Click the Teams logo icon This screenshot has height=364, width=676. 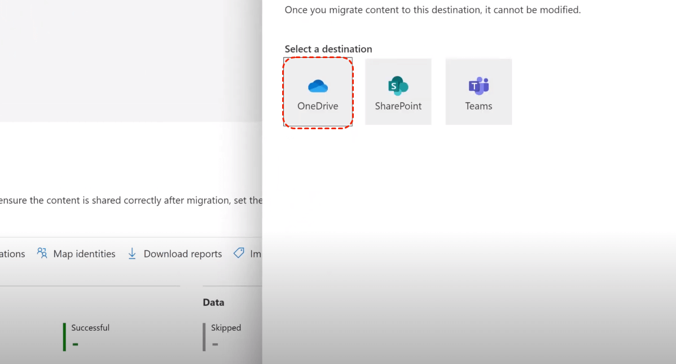coord(479,86)
